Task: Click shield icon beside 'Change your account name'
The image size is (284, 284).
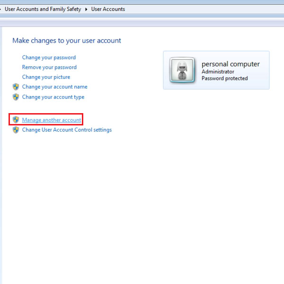Action: (16, 87)
